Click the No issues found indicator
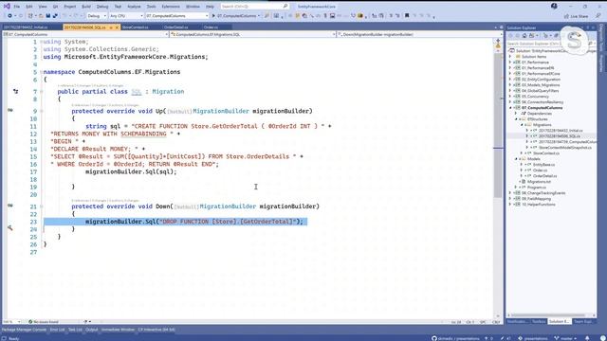The width and height of the screenshot is (607, 341). [x=44, y=322]
